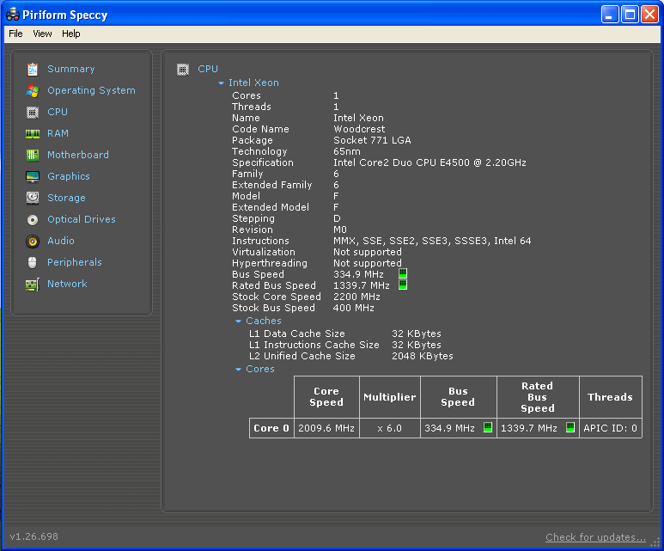Click the Summary clipboard icon
Viewport: 664px width, 551px height.
(x=33, y=69)
